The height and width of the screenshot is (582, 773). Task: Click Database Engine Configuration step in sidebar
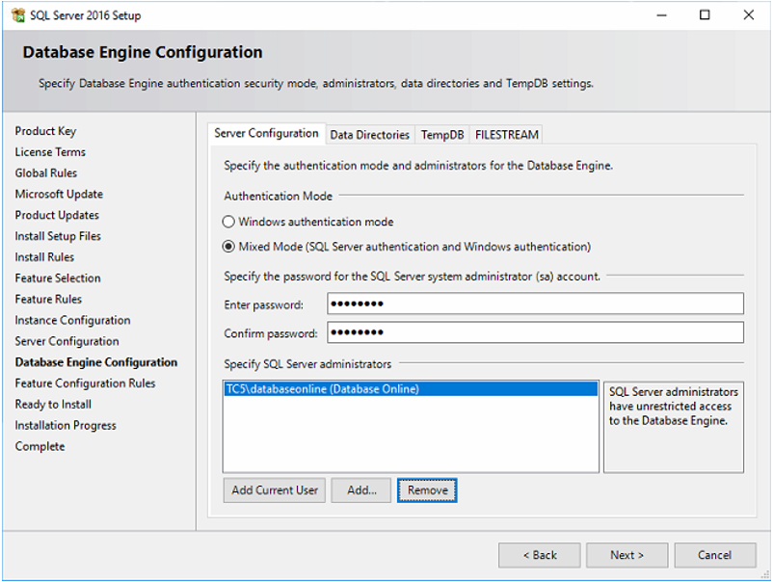click(x=96, y=362)
